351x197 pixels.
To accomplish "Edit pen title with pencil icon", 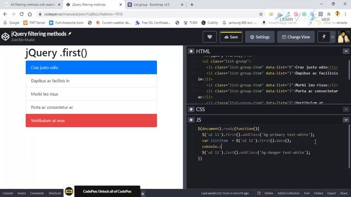I will click(70, 33).
